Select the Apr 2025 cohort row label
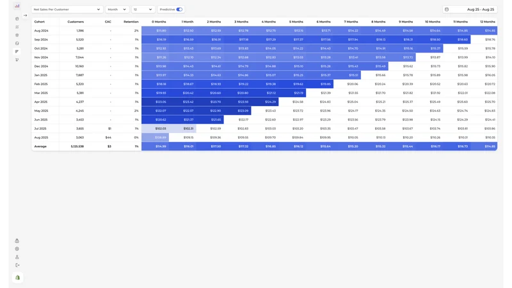Screen dimensions: 512x288 (x=41, y=102)
